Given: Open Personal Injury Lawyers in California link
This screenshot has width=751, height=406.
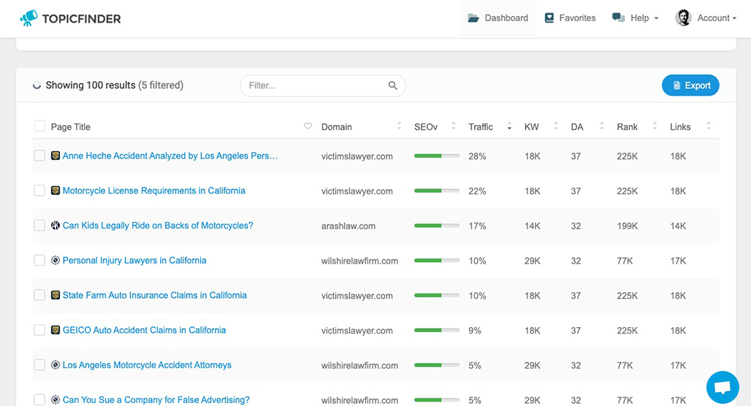Looking at the screenshot, I should click(x=134, y=261).
